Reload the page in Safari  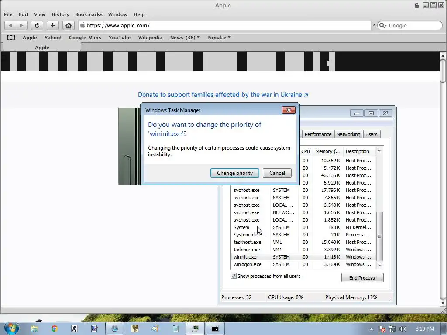point(37,25)
